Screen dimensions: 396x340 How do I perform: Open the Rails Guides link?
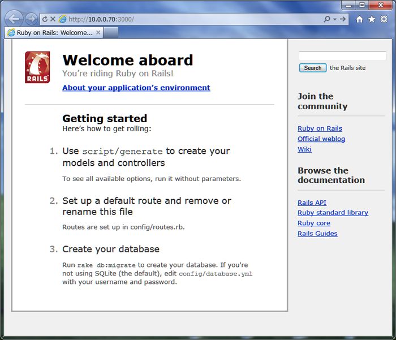coord(317,234)
